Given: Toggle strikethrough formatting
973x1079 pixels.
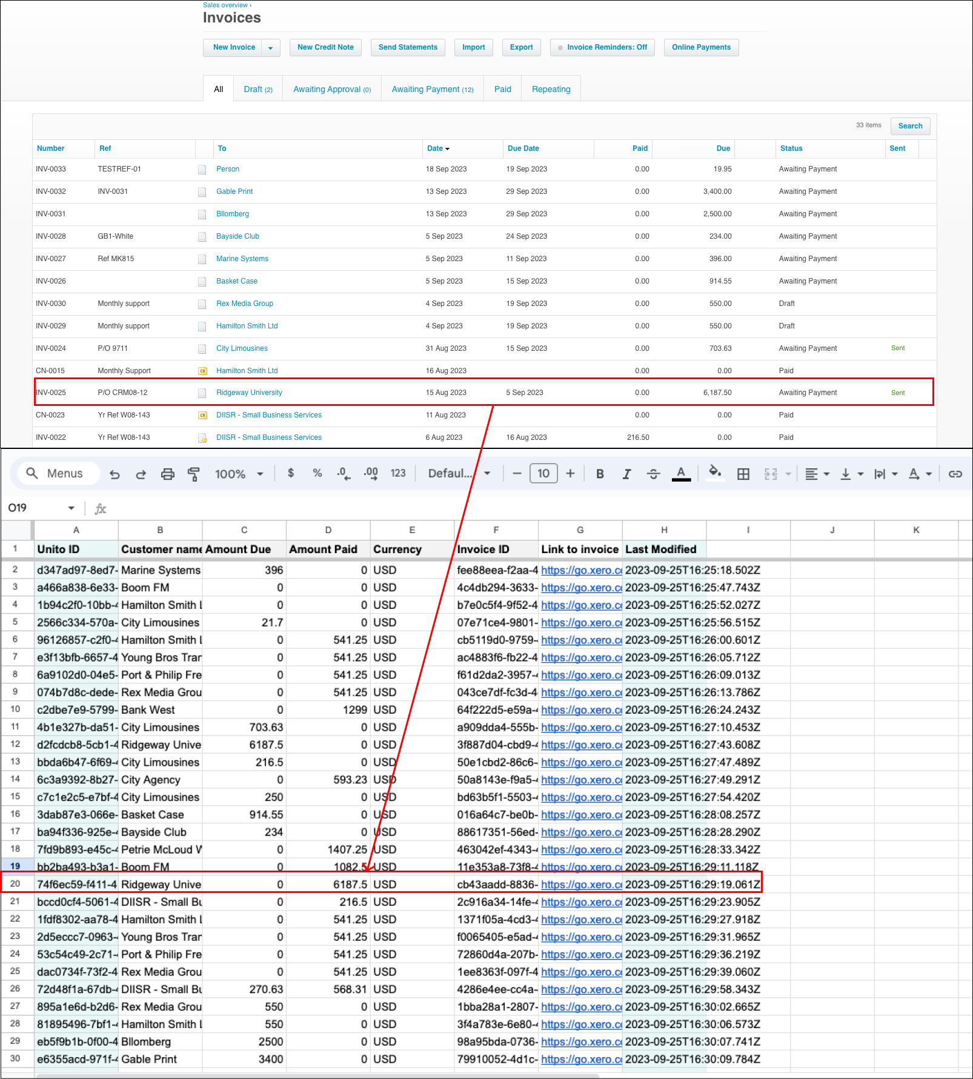Looking at the screenshot, I should pos(653,474).
